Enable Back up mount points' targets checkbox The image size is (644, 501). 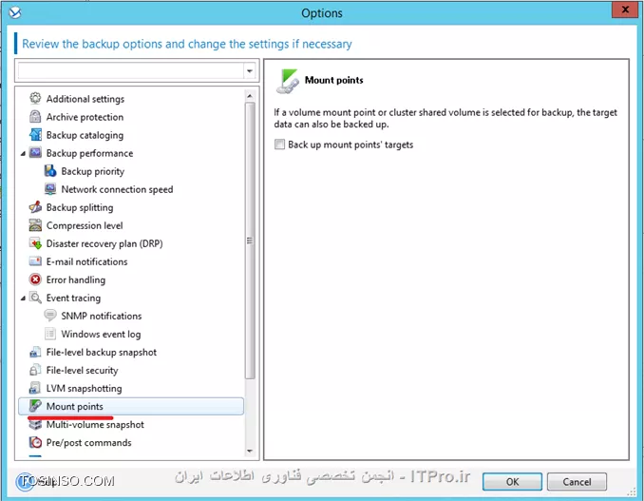point(279,145)
